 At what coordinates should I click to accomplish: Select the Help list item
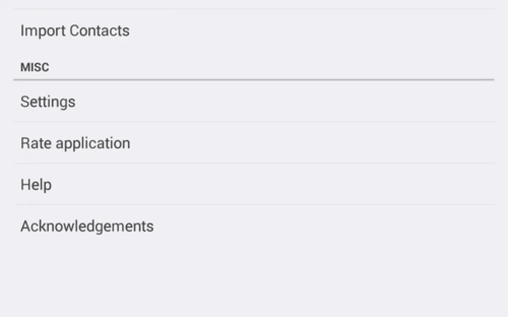[x=254, y=185]
